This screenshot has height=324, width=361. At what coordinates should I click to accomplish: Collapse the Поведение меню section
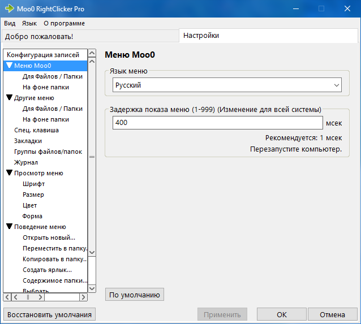(9, 227)
